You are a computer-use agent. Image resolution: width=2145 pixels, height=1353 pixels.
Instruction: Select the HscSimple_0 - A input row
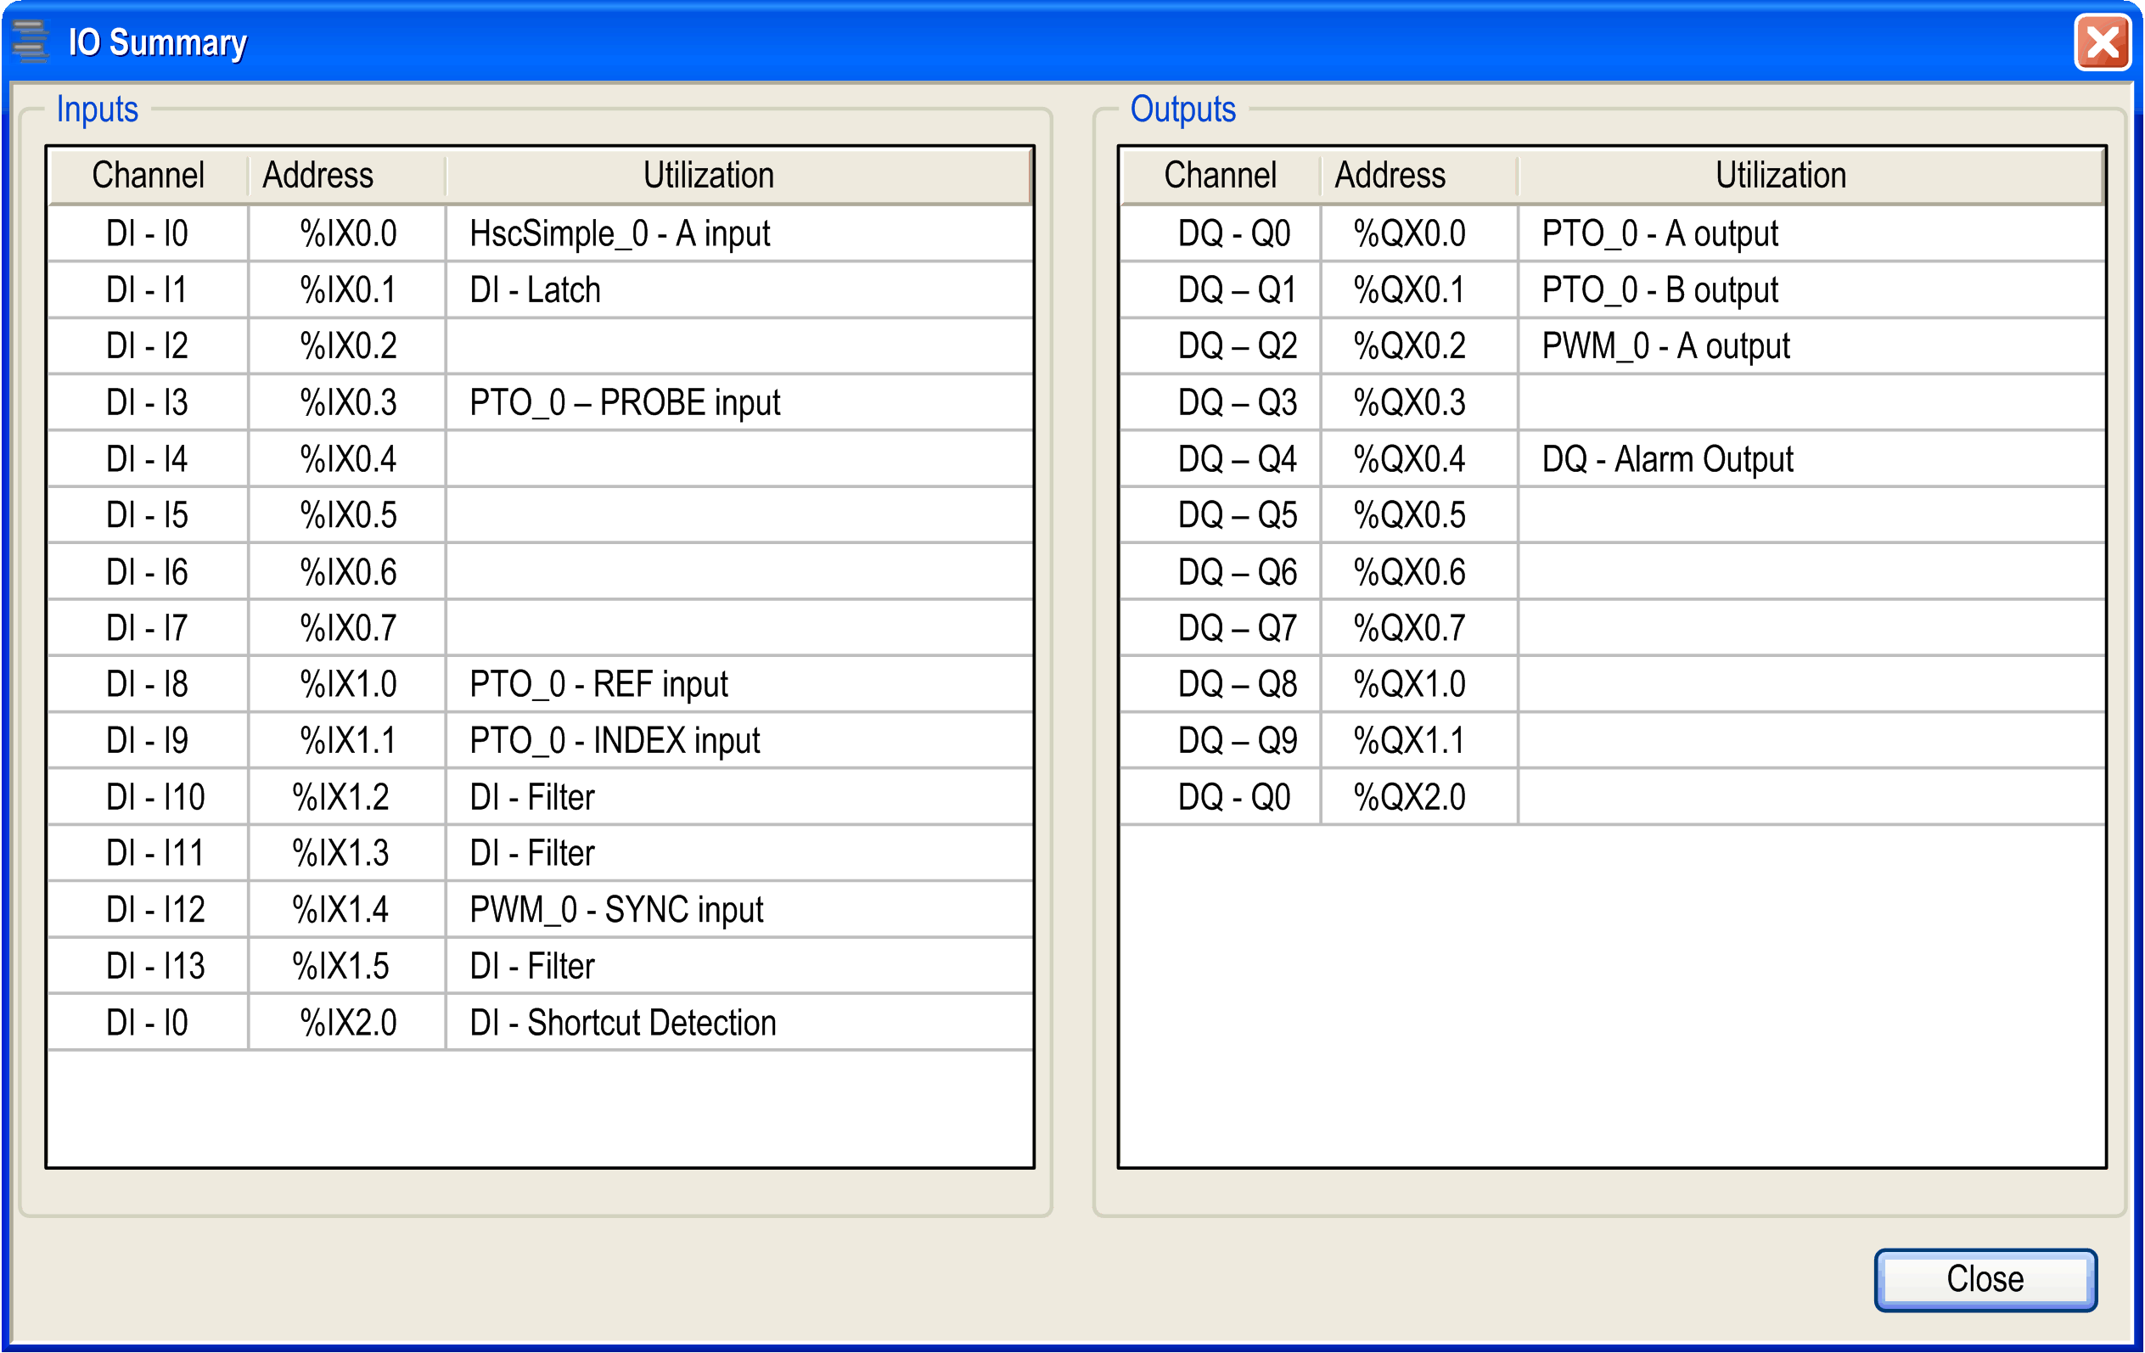619,234
